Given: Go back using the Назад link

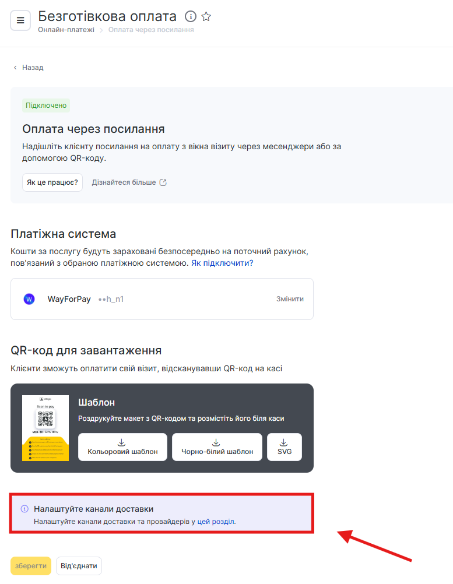Looking at the screenshot, I should coord(29,68).
